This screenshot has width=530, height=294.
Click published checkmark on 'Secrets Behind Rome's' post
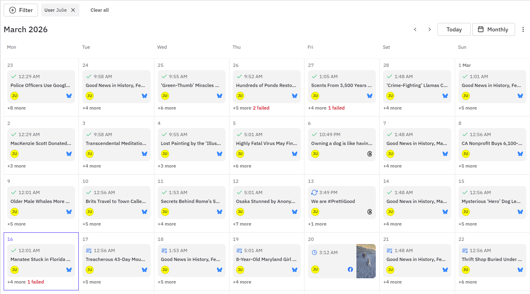click(164, 193)
